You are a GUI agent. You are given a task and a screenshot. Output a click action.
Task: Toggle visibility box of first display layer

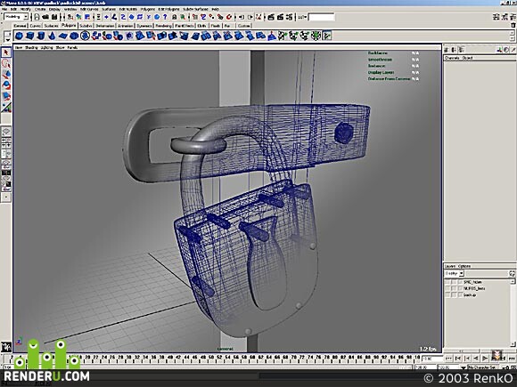pyautogui.click(x=447, y=282)
